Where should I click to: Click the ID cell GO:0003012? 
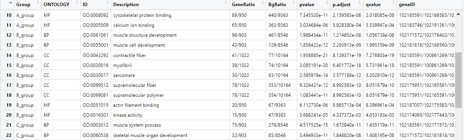click(x=95, y=125)
